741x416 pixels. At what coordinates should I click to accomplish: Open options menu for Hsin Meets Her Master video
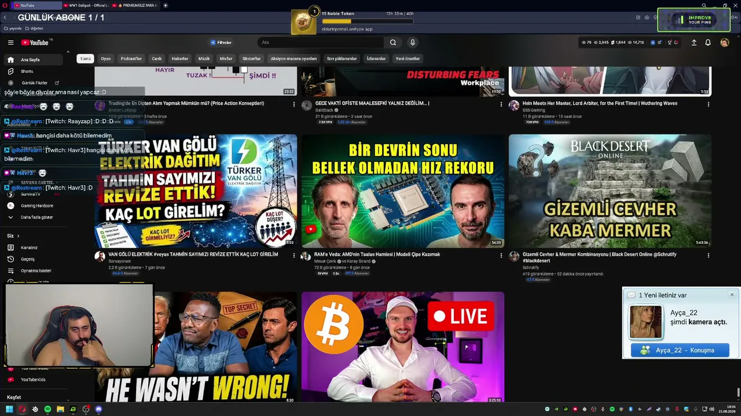(x=709, y=105)
